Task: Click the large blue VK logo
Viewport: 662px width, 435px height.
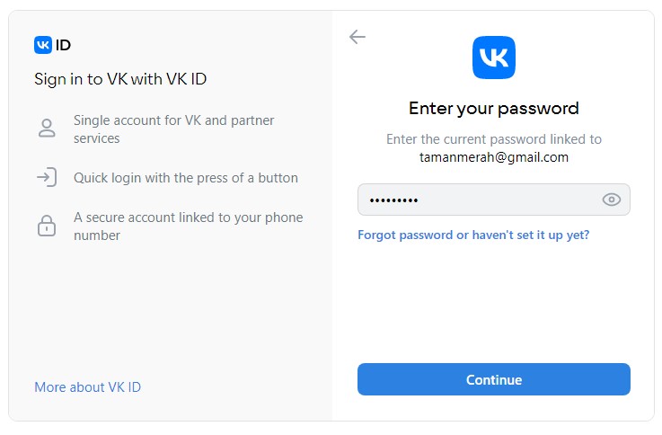Action: coord(493,58)
